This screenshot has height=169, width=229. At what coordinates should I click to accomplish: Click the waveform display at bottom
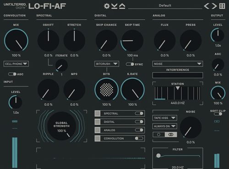tap(91, 158)
